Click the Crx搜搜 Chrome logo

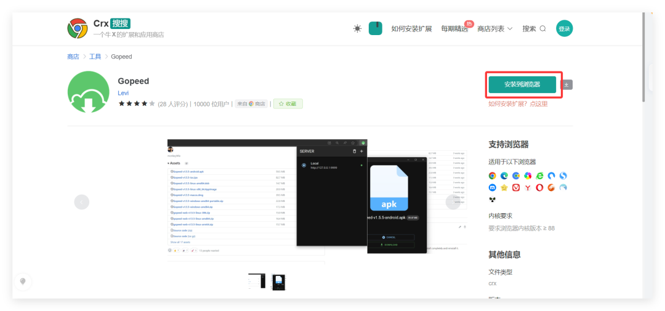tap(77, 28)
